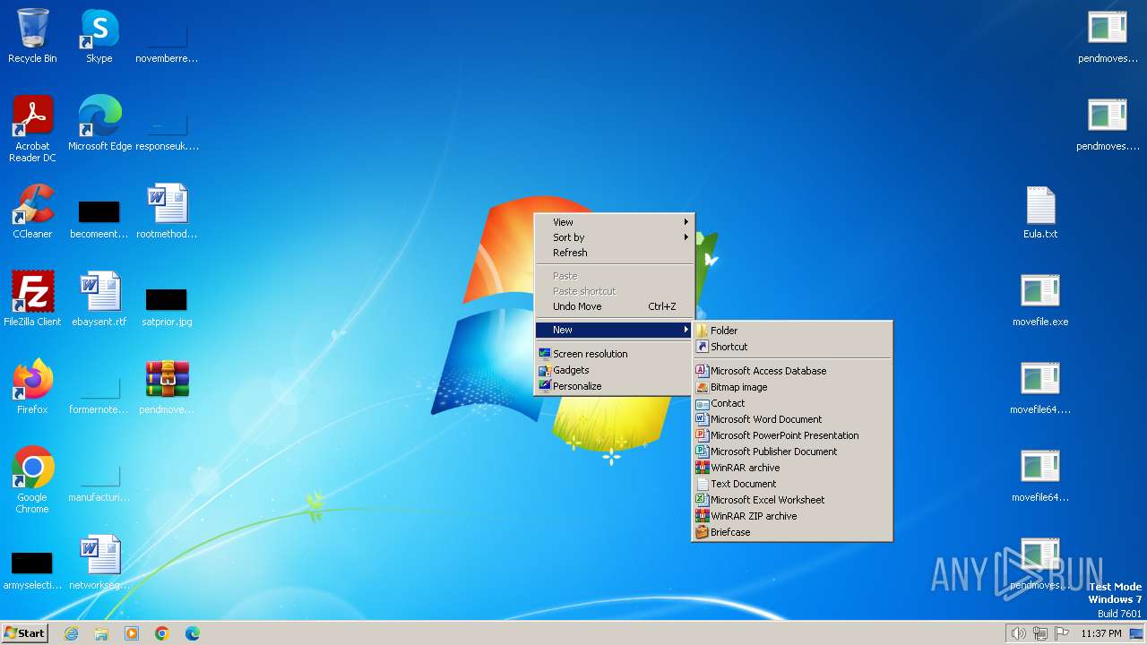Viewport: 1147px width, 645px height.
Task: Open Acrobat Reader DC shortcut
Action: point(32,129)
